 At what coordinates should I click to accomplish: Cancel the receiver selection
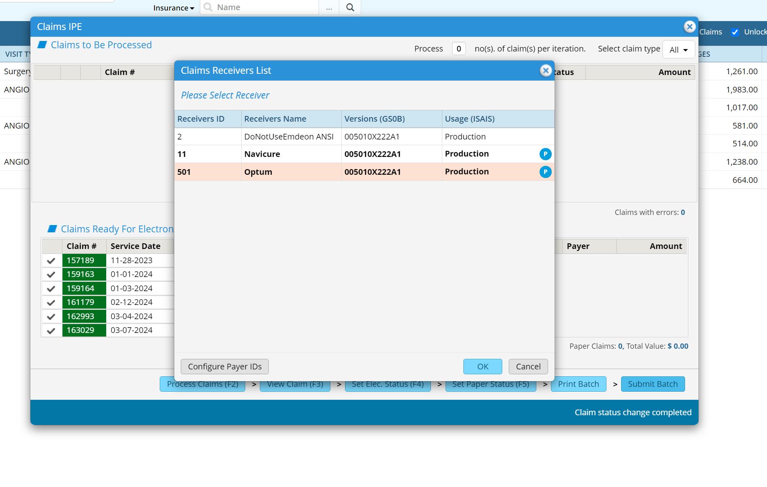click(528, 367)
